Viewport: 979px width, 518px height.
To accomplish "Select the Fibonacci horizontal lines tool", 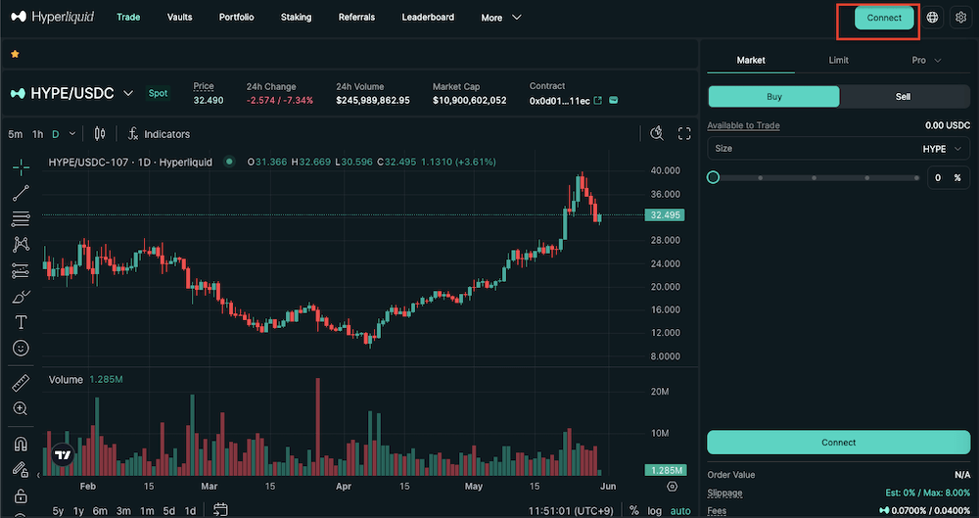I will pyautogui.click(x=21, y=218).
